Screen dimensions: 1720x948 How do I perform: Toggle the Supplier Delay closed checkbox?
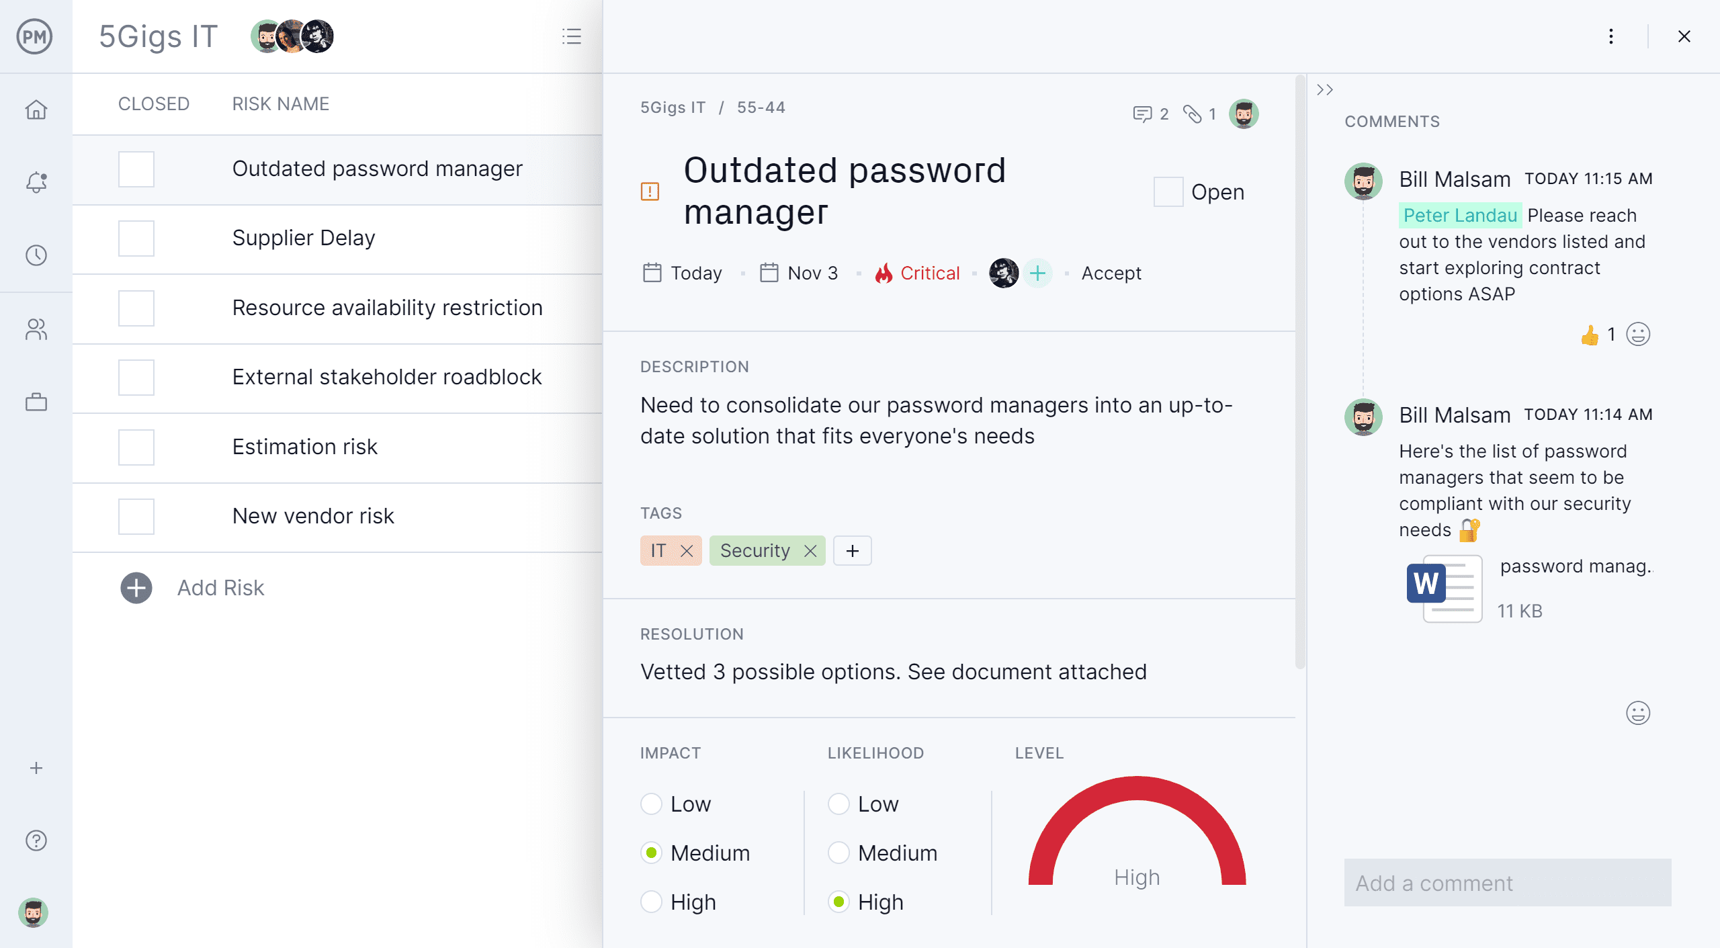pos(138,238)
